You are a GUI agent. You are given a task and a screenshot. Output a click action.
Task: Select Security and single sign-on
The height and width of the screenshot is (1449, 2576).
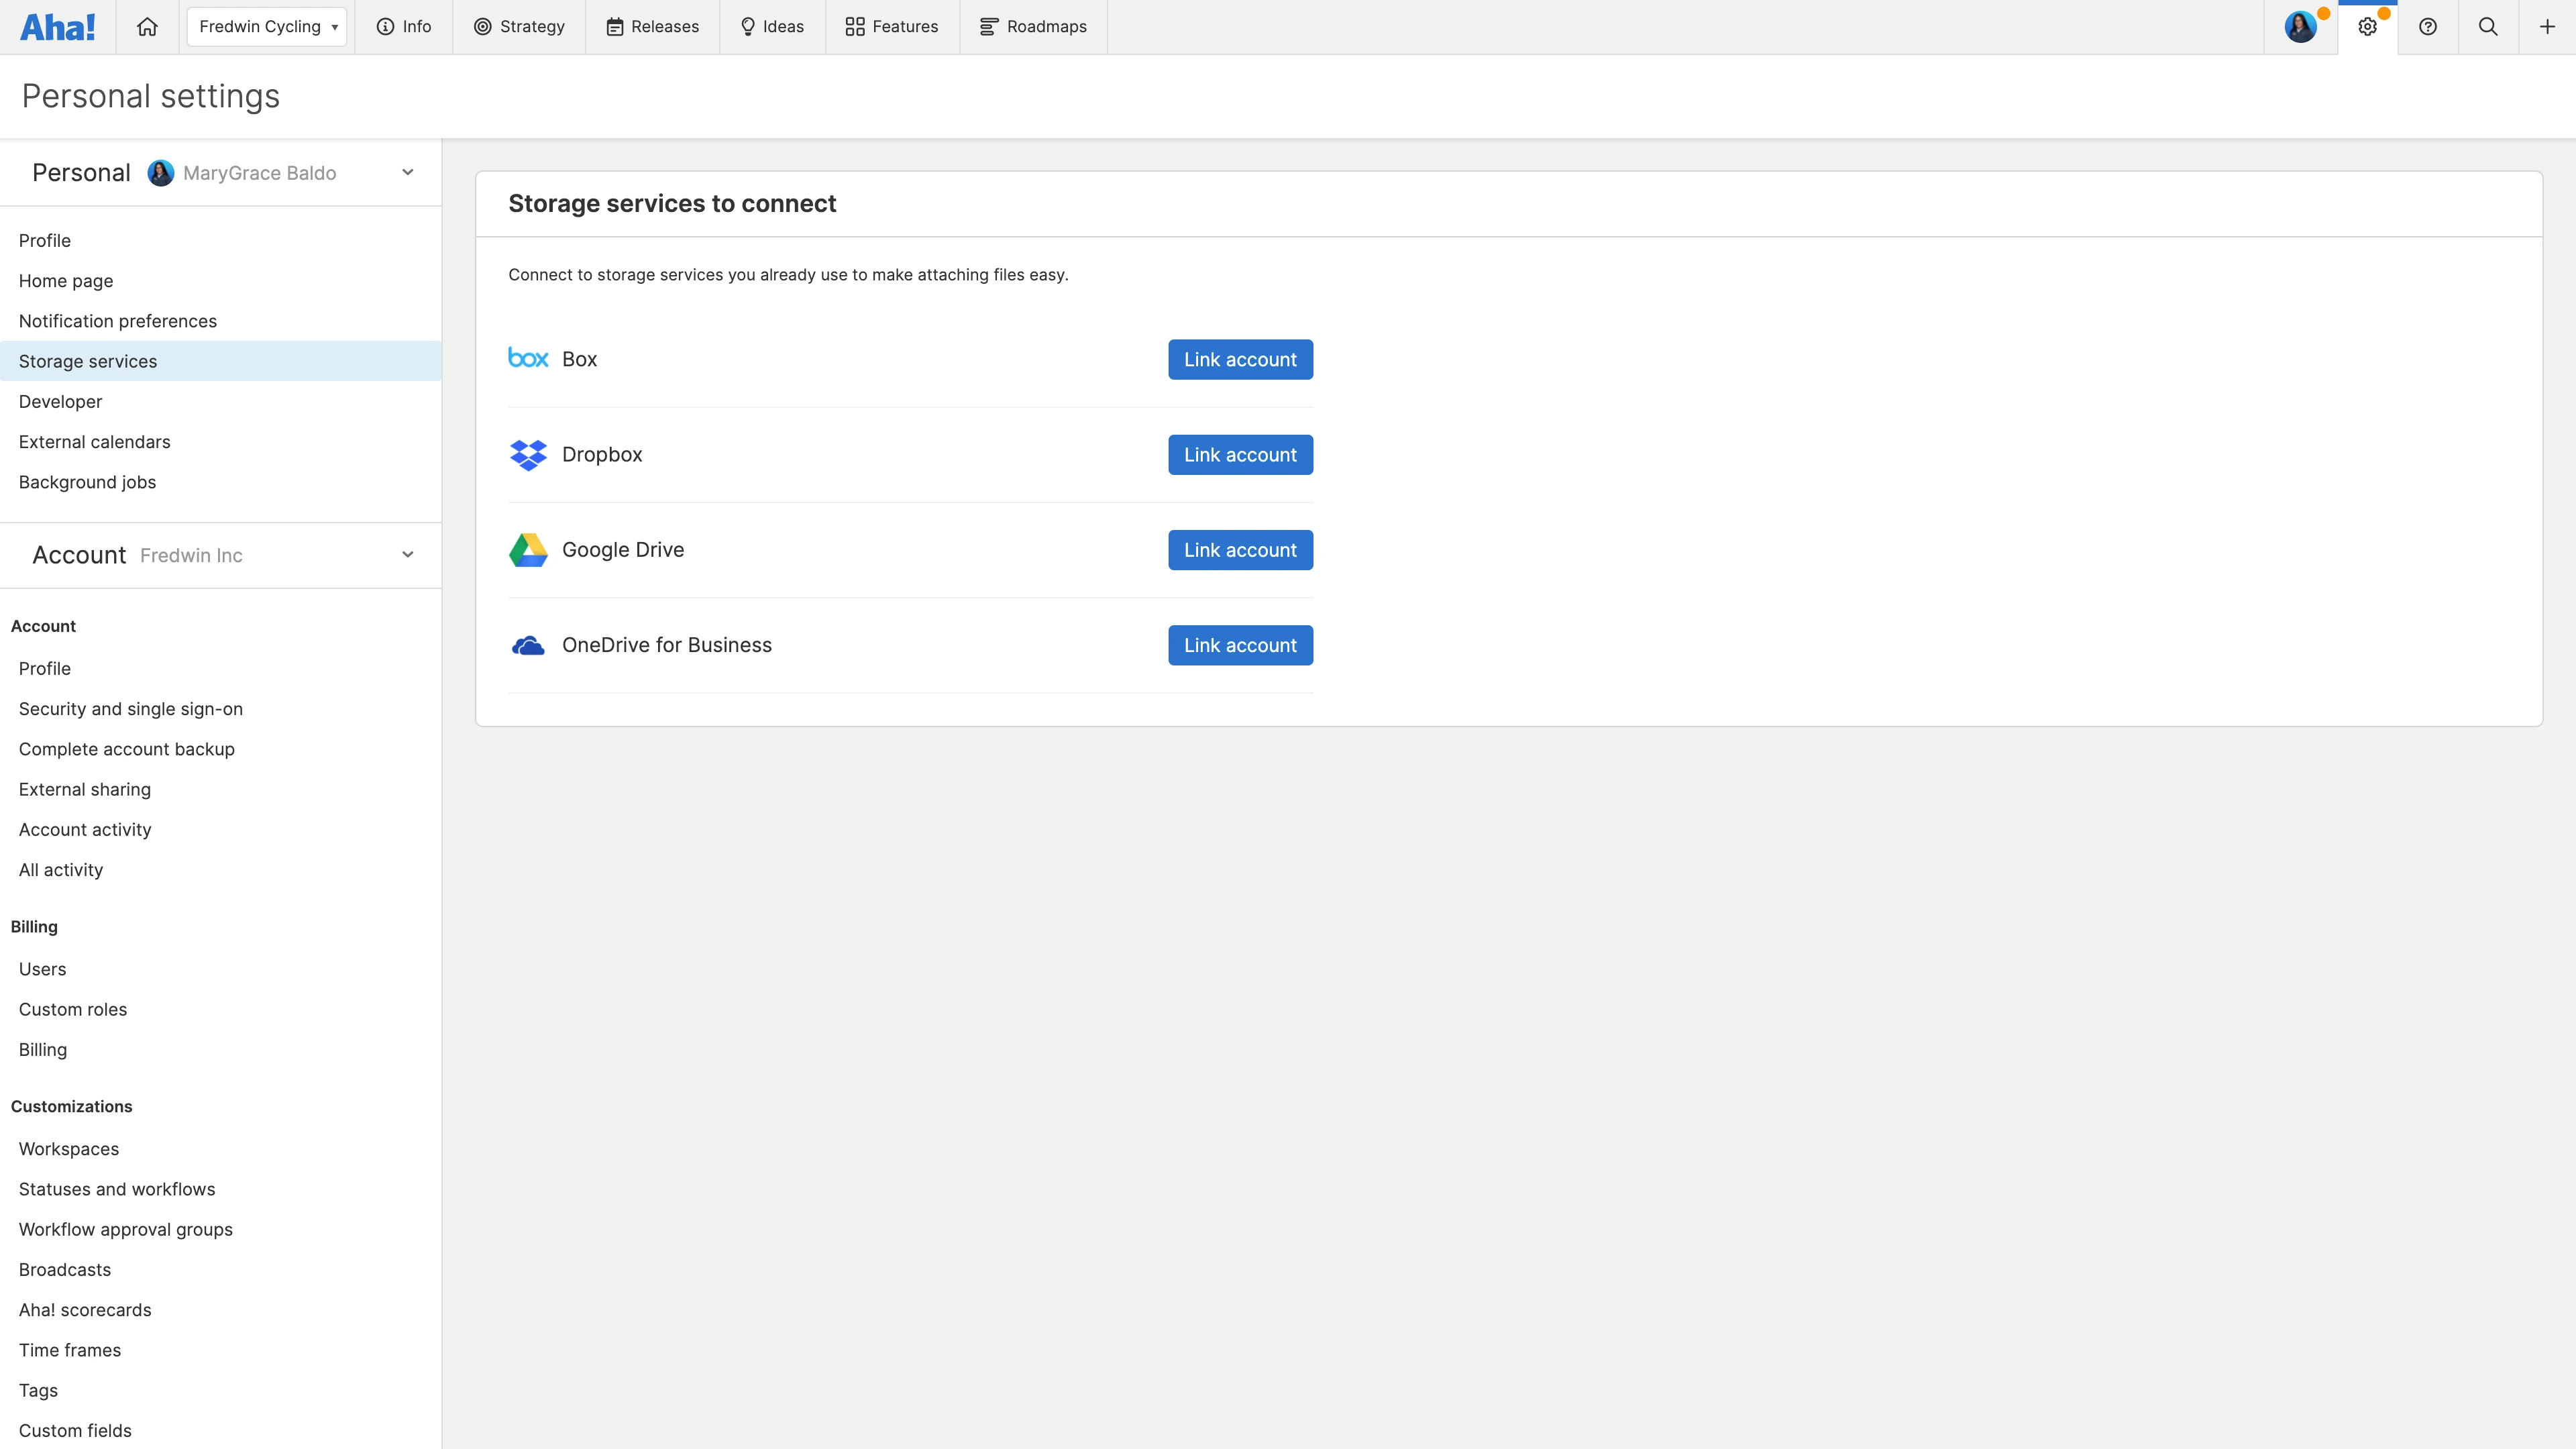pyautogui.click(x=130, y=709)
